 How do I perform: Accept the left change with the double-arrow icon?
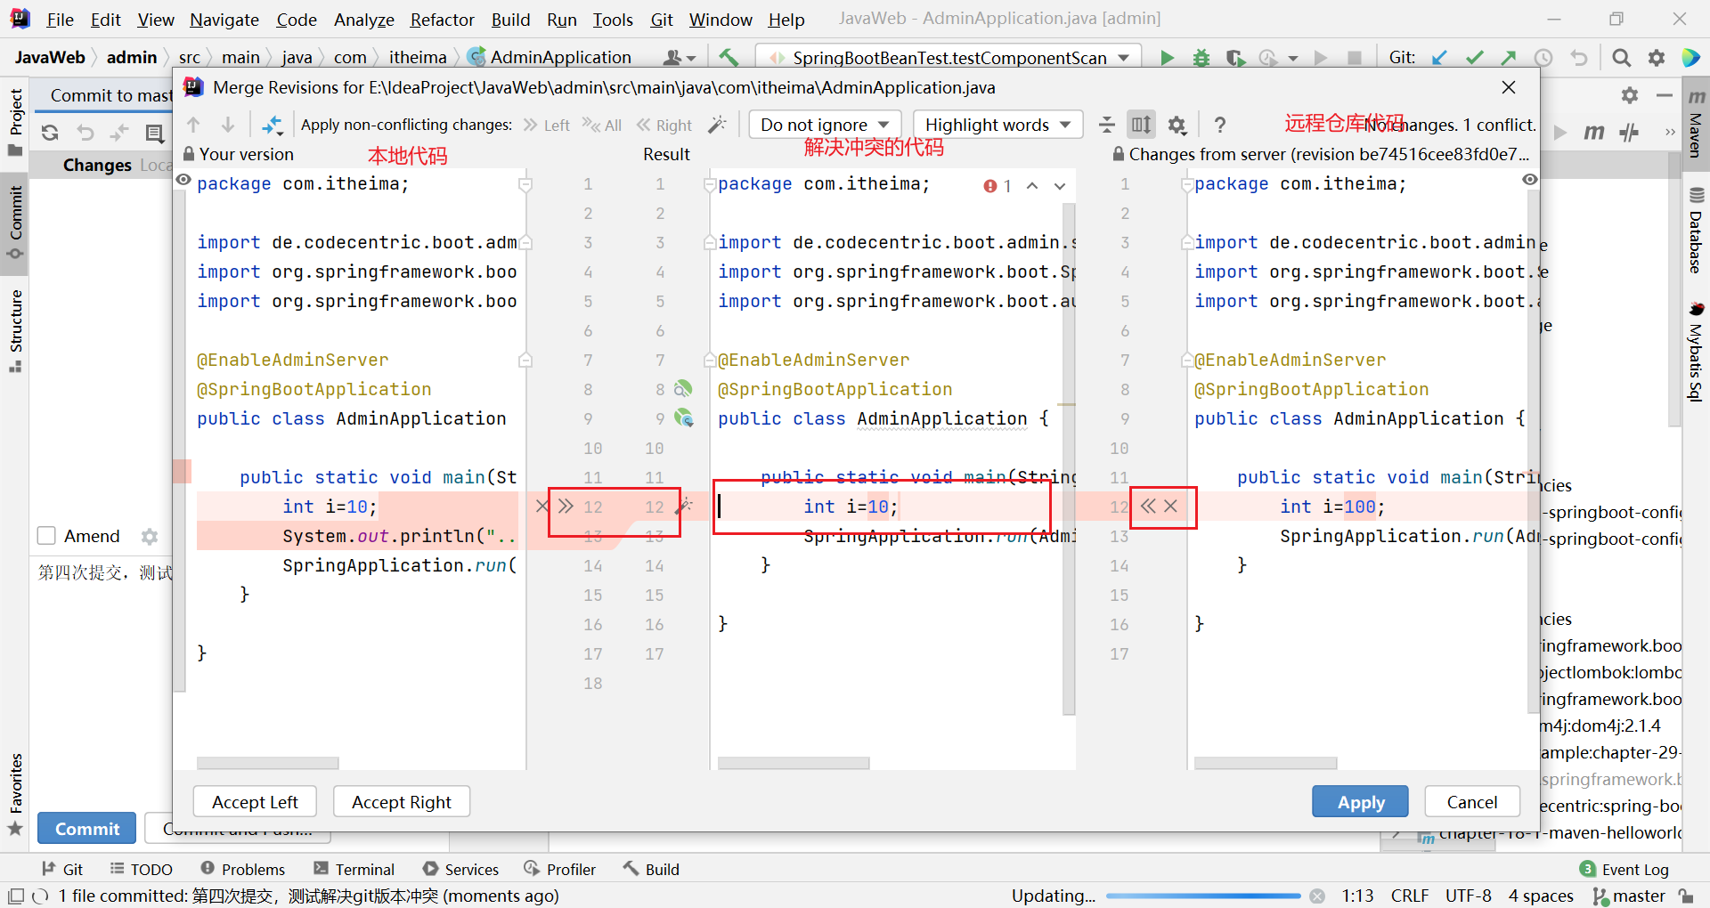pyautogui.click(x=566, y=507)
